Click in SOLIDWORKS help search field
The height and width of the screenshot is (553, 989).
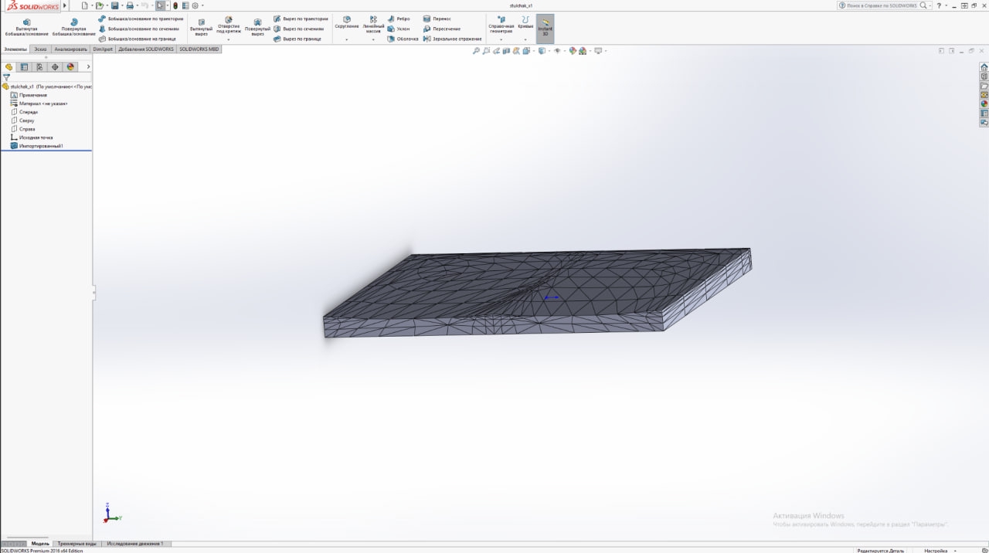click(884, 5)
